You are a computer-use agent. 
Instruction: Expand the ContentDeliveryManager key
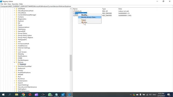pyautogui.click(x=14, y=15)
